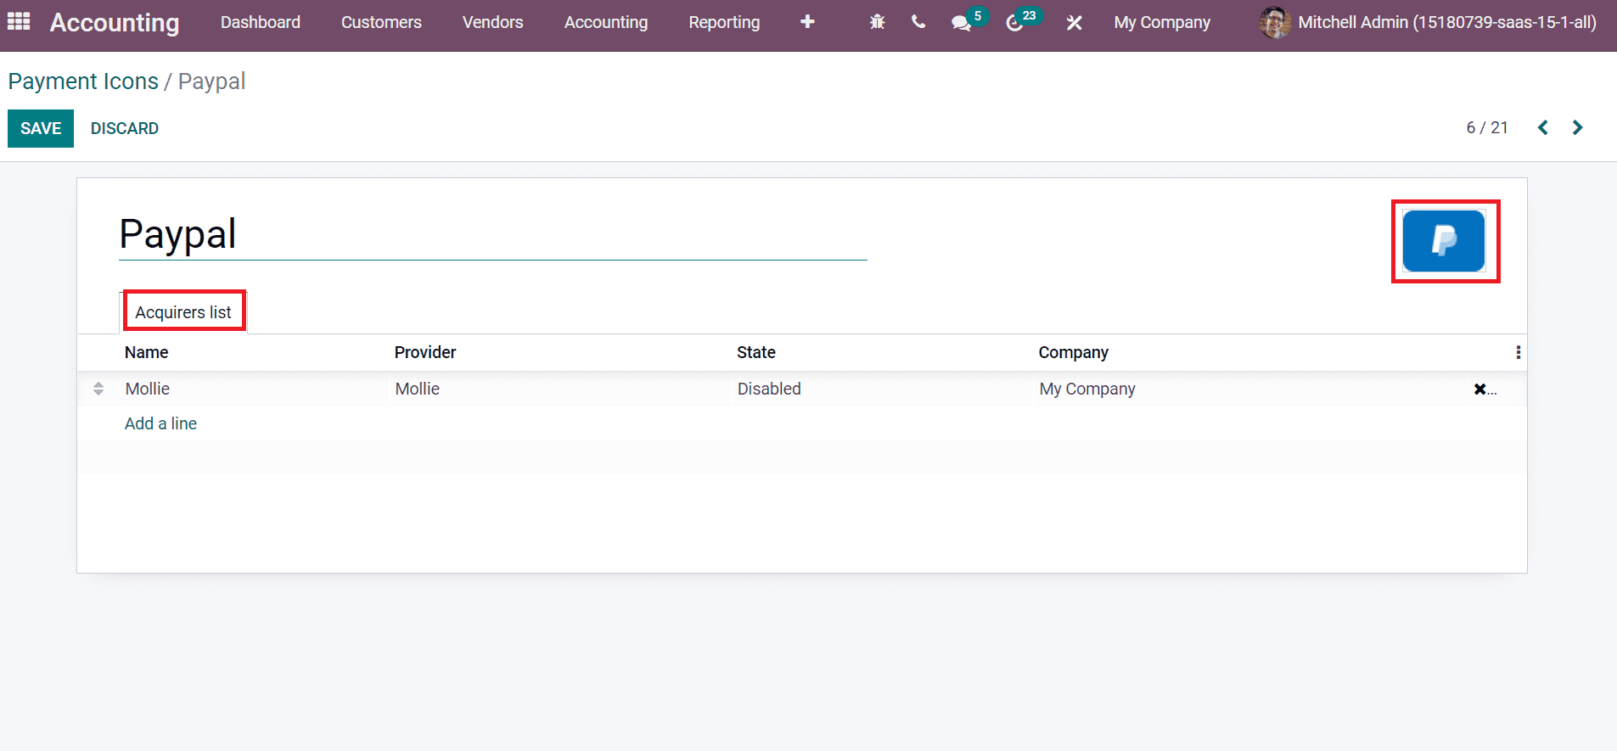1617x751 pixels.
Task: Sort by Company column header
Action: (1074, 352)
